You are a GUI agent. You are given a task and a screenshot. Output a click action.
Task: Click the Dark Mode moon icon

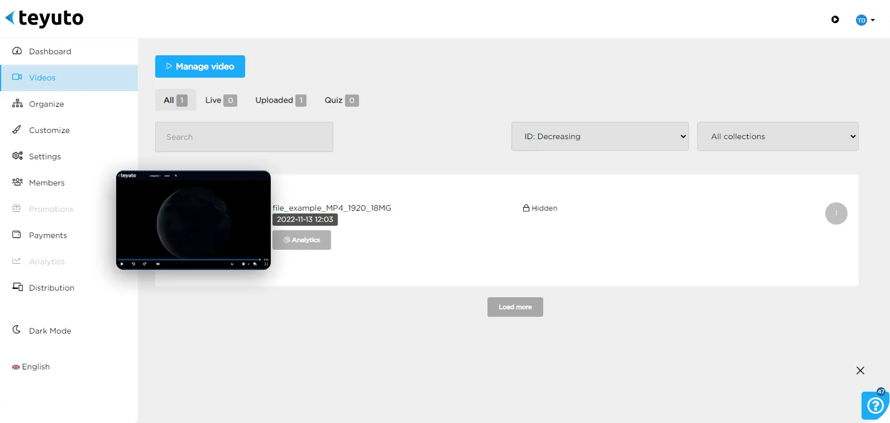[17, 330]
